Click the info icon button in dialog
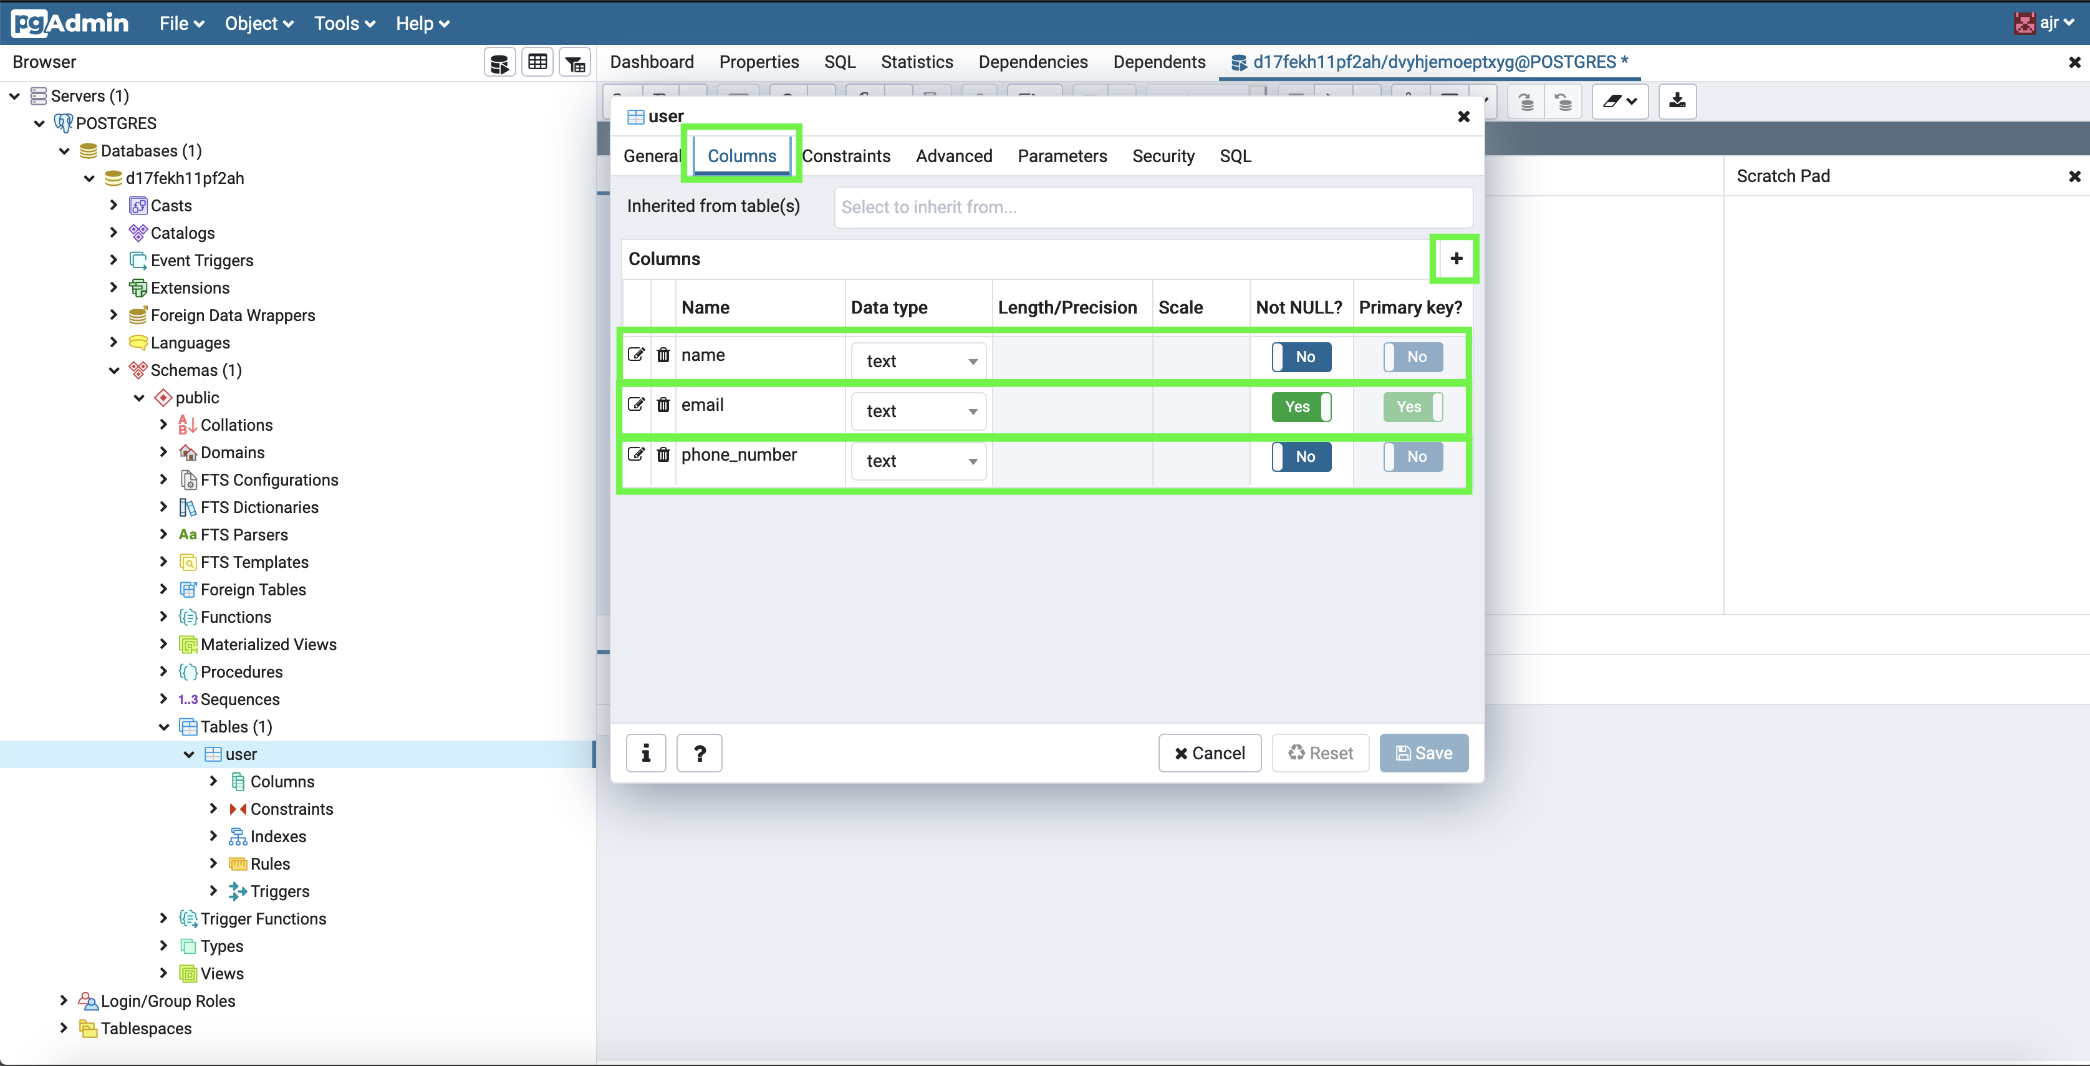 [646, 753]
